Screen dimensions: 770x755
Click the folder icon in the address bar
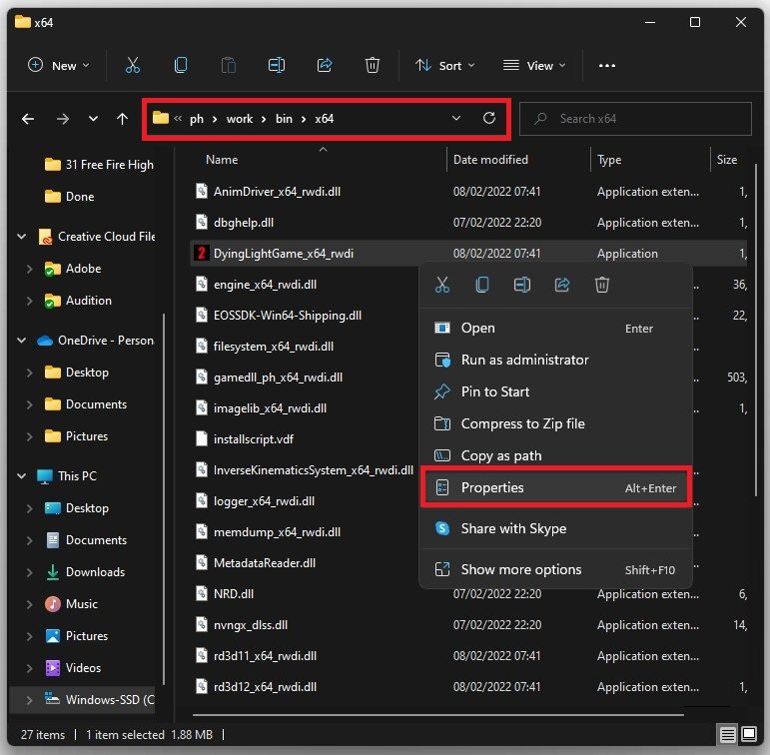tap(160, 118)
